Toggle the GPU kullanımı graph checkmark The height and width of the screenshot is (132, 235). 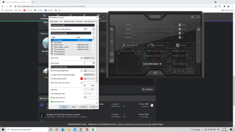click(52, 40)
